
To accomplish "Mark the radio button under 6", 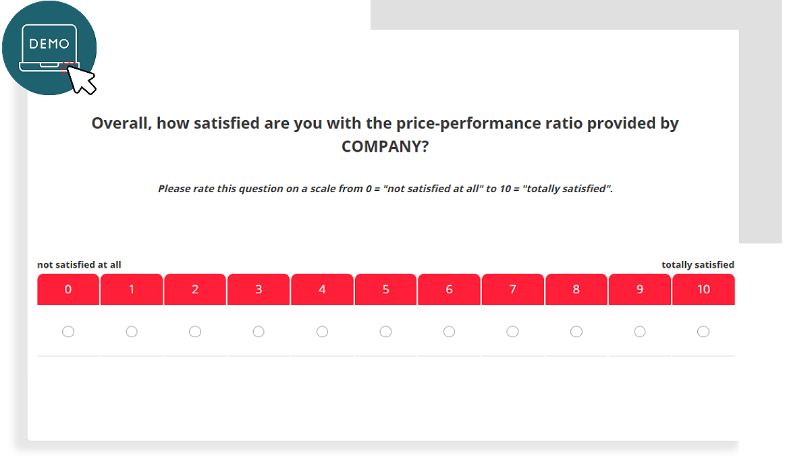I will 449,332.
